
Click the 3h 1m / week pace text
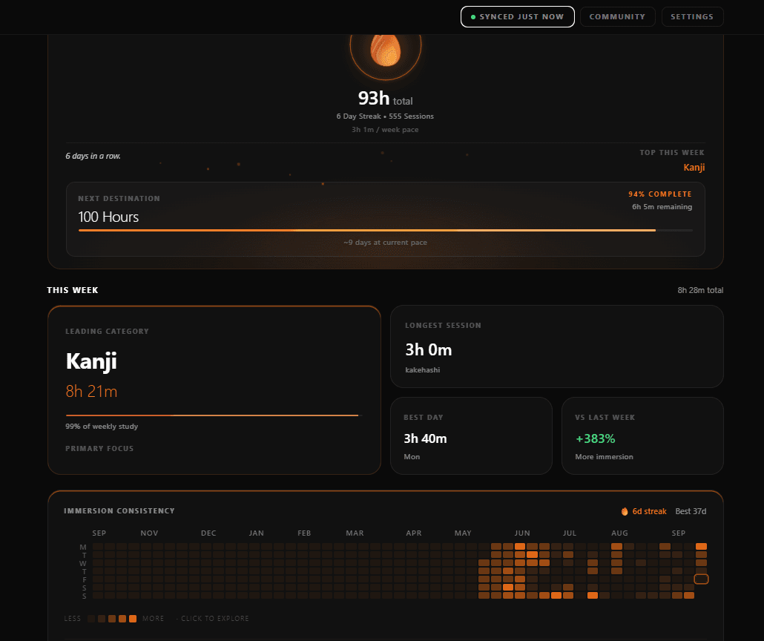(x=385, y=130)
